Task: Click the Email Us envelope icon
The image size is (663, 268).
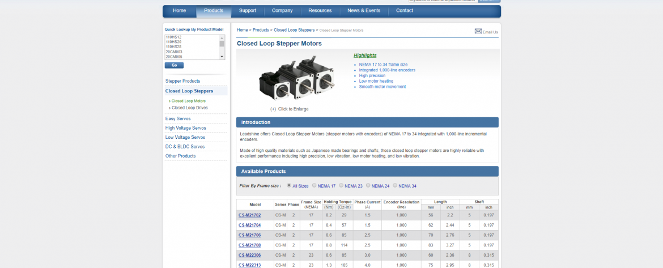Action: coord(478,31)
